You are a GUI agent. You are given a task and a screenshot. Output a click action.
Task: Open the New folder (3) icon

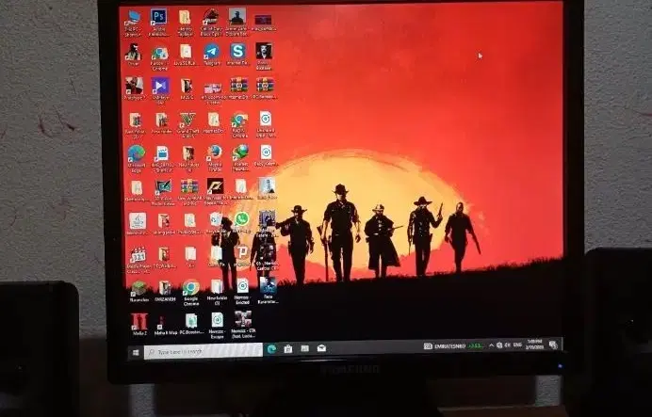tap(217, 292)
